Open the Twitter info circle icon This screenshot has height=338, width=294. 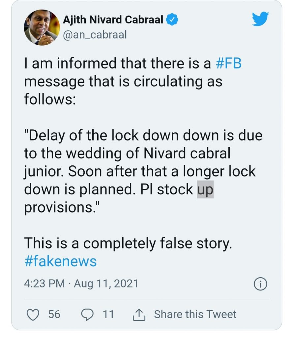260,284
